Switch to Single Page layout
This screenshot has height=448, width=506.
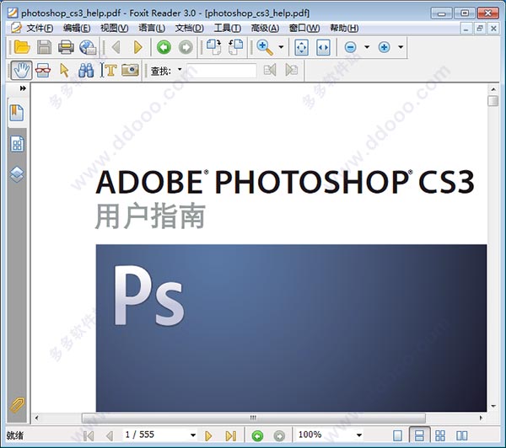tap(397, 435)
